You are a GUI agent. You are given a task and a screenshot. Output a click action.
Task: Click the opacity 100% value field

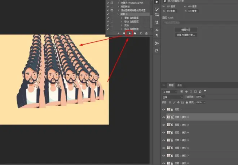tap(199, 97)
